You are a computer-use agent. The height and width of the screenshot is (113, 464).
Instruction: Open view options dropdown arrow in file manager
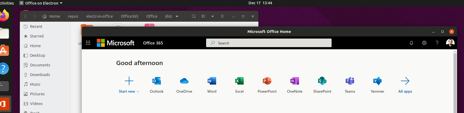(213, 16)
